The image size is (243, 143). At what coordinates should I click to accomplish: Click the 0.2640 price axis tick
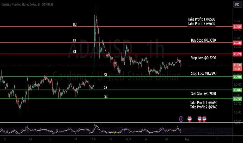[238, 112]
